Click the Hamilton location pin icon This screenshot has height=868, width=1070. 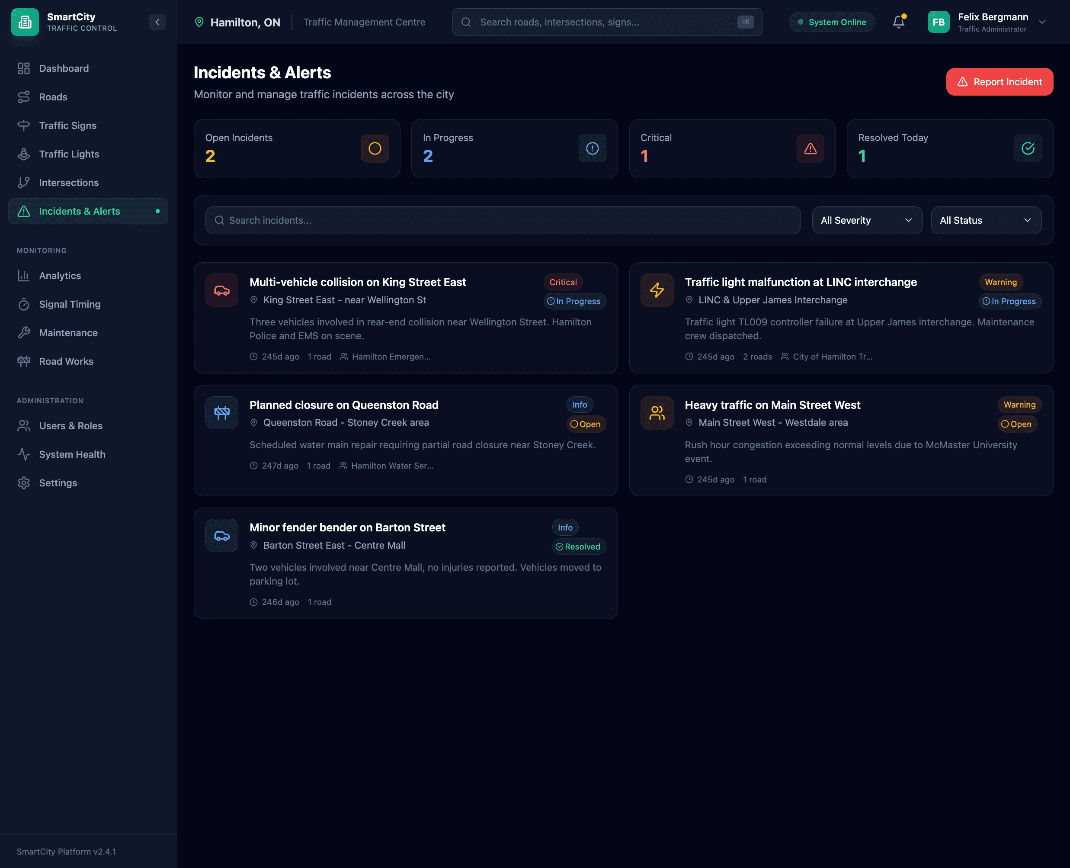point(199,22)
